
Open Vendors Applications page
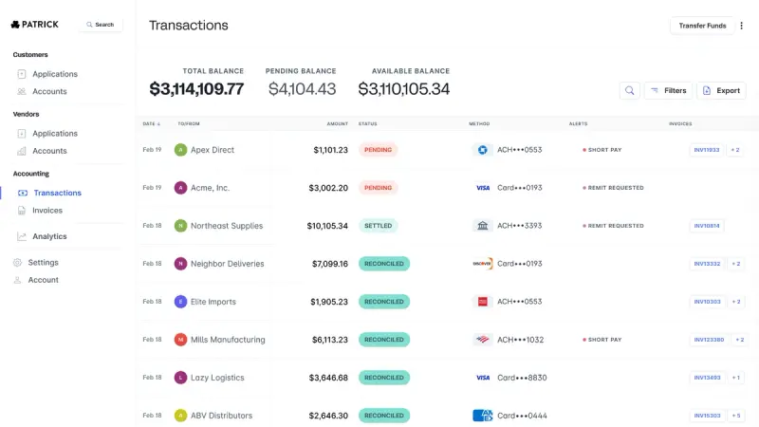[55, 133]
